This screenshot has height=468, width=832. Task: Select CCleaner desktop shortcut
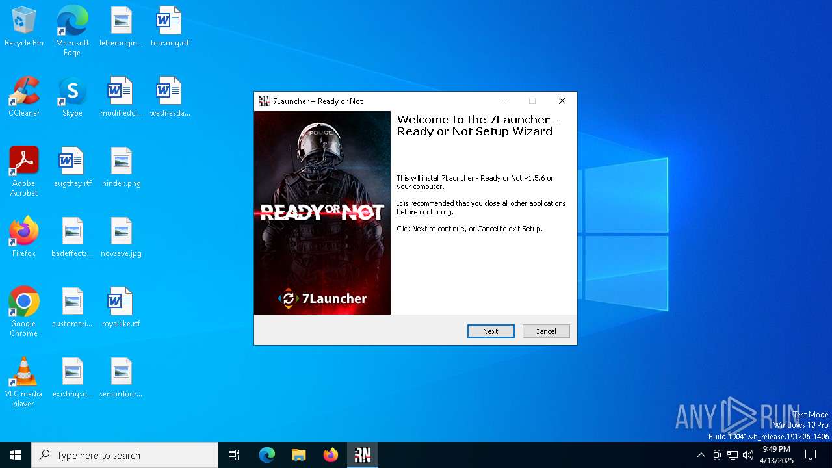[x=24, y=97]
